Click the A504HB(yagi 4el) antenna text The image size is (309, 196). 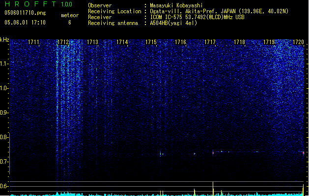[173, 23]
